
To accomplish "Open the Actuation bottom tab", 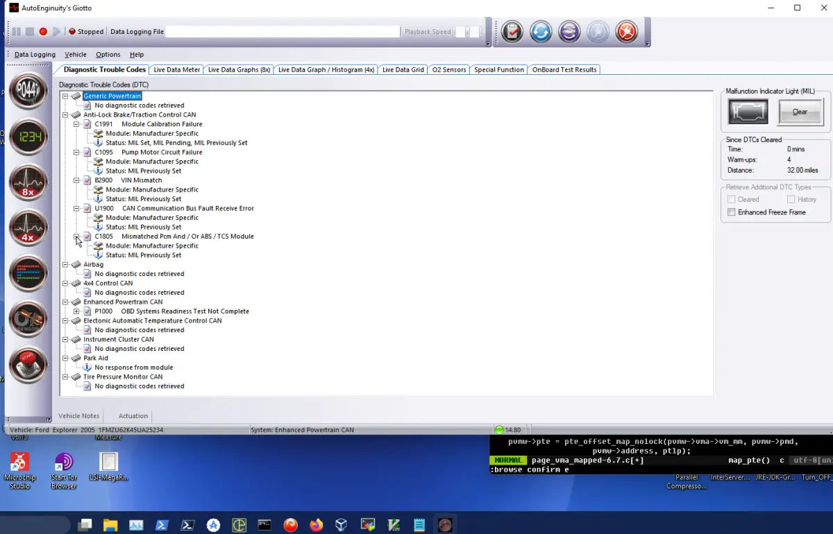I will pyautogui.click(x=133, y=416).
